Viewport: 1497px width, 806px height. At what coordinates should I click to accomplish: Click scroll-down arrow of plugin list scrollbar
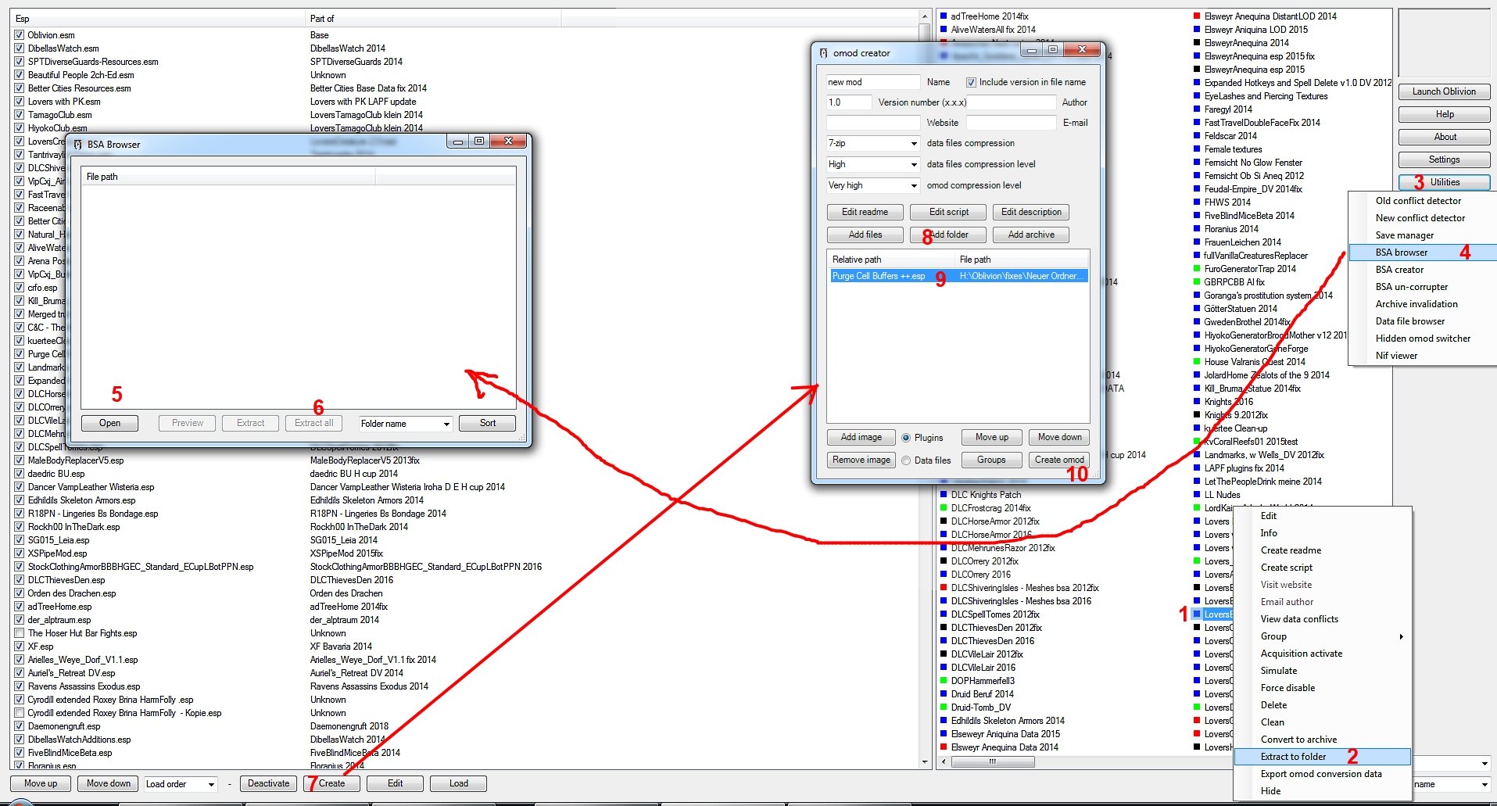tap(925, 761)
